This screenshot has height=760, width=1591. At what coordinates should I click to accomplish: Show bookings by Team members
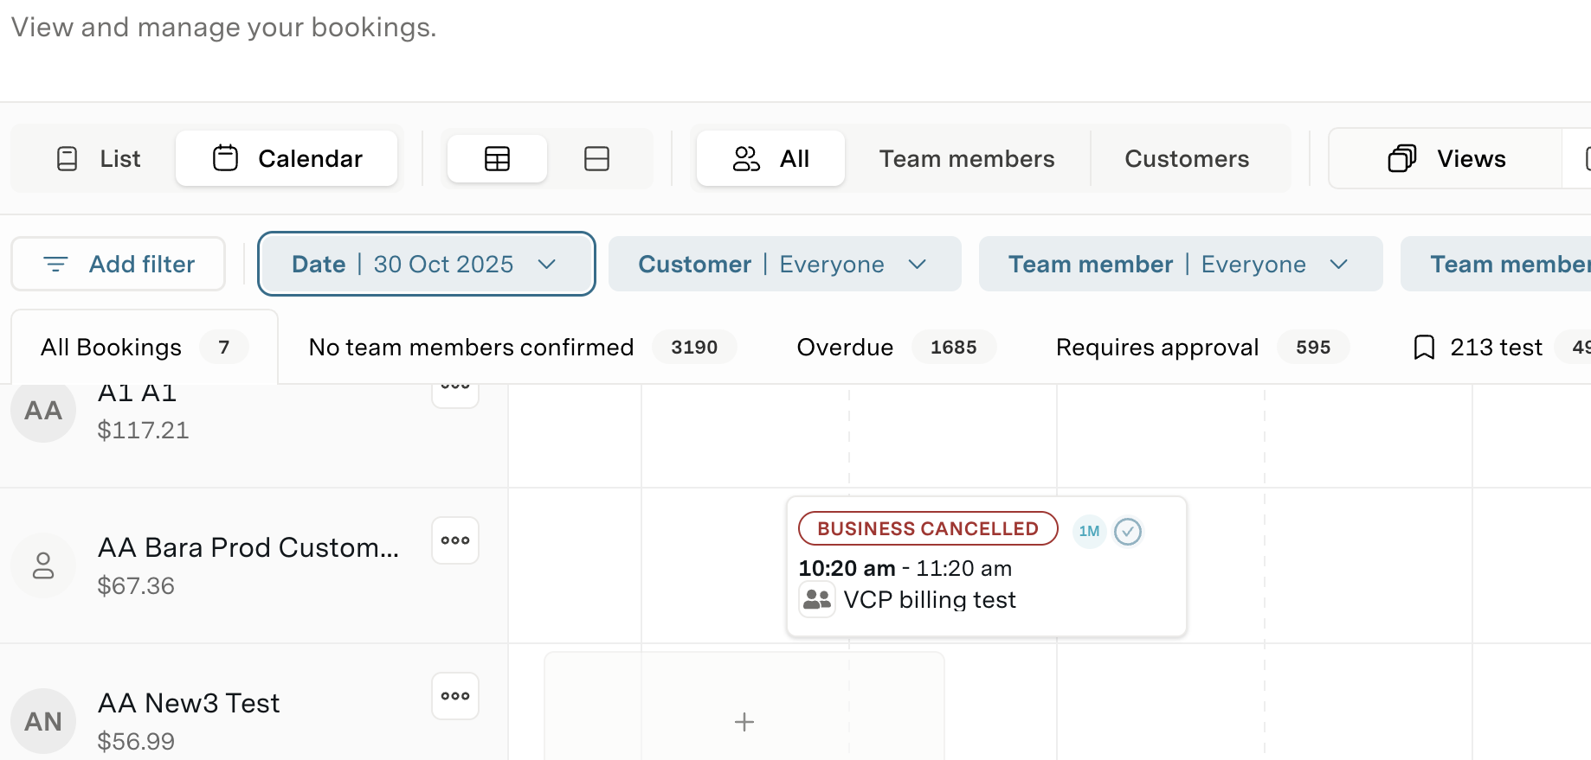click(966, 159)
